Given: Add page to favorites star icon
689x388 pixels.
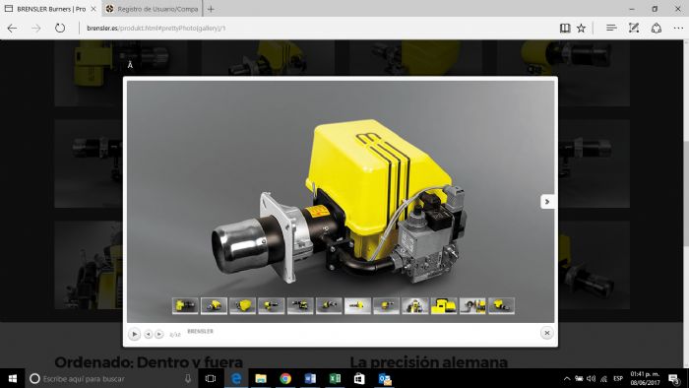Looking at the screenshot, I should [581, 29].
